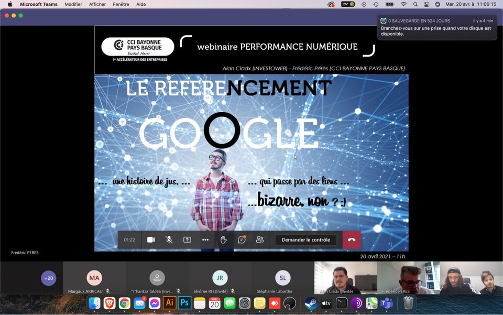Open Stickies in the Dock
The width and height of the screenshot is (503, 315).
259,303
